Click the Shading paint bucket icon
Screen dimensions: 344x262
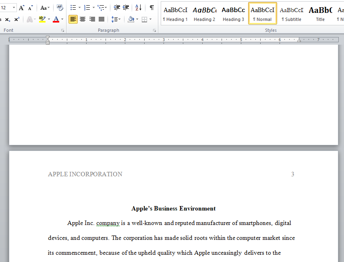coord(131,19)
